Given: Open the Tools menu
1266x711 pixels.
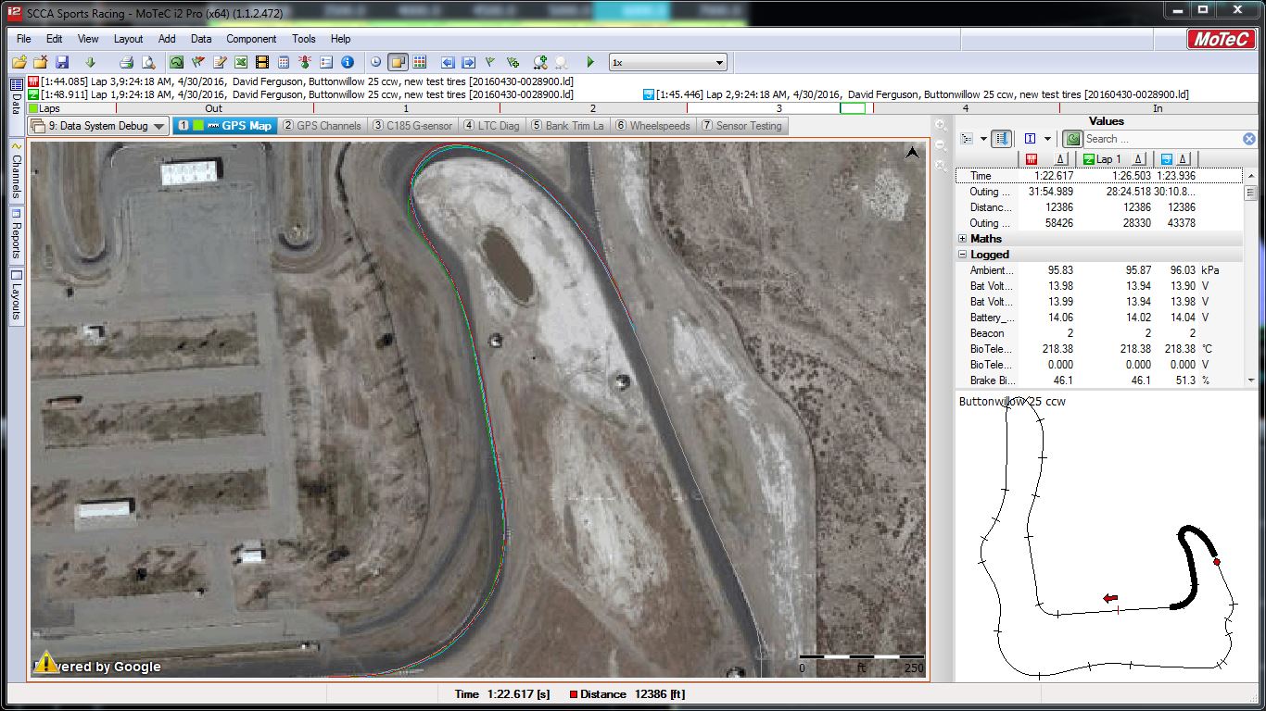Looking at the screenshot, I should click(303, 39).
